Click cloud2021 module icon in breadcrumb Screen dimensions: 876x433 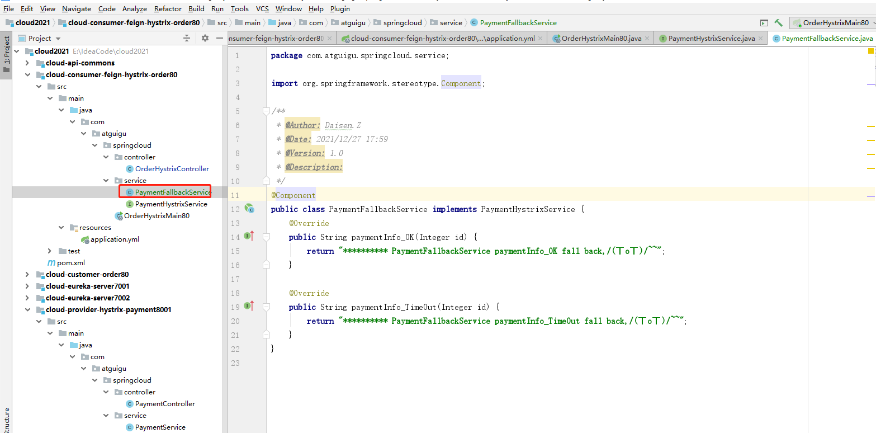(x=10, y=23)
